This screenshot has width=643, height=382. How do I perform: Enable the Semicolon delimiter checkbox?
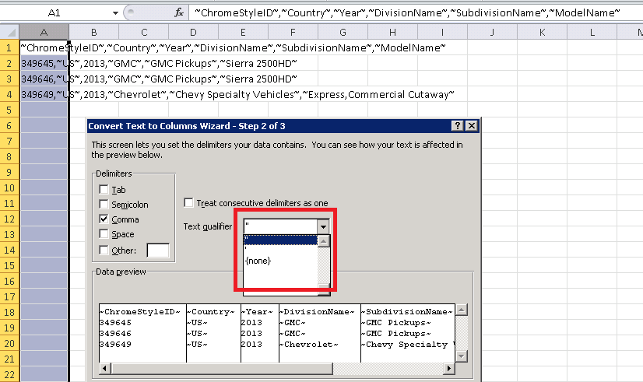point(104,204)
